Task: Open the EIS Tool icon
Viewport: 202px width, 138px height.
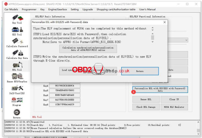Action: click(x=17, y=31)
